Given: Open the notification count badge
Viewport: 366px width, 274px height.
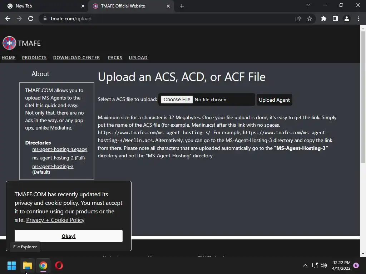Looking at the screenshot, I should click(x=356, y=265).
